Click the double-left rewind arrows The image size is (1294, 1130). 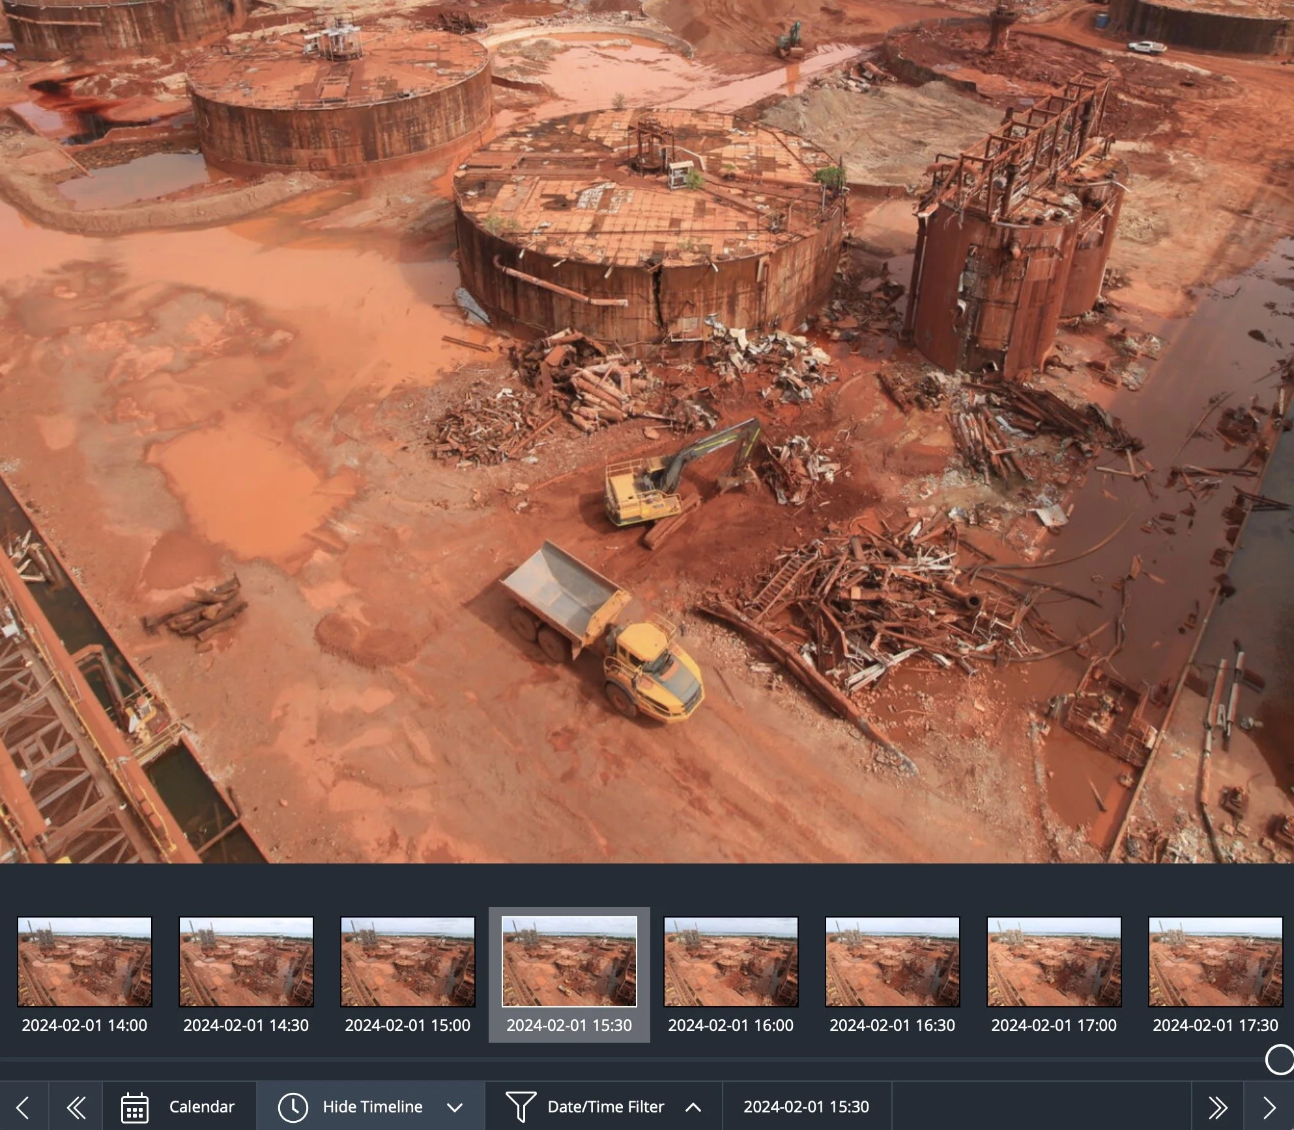76,1107
